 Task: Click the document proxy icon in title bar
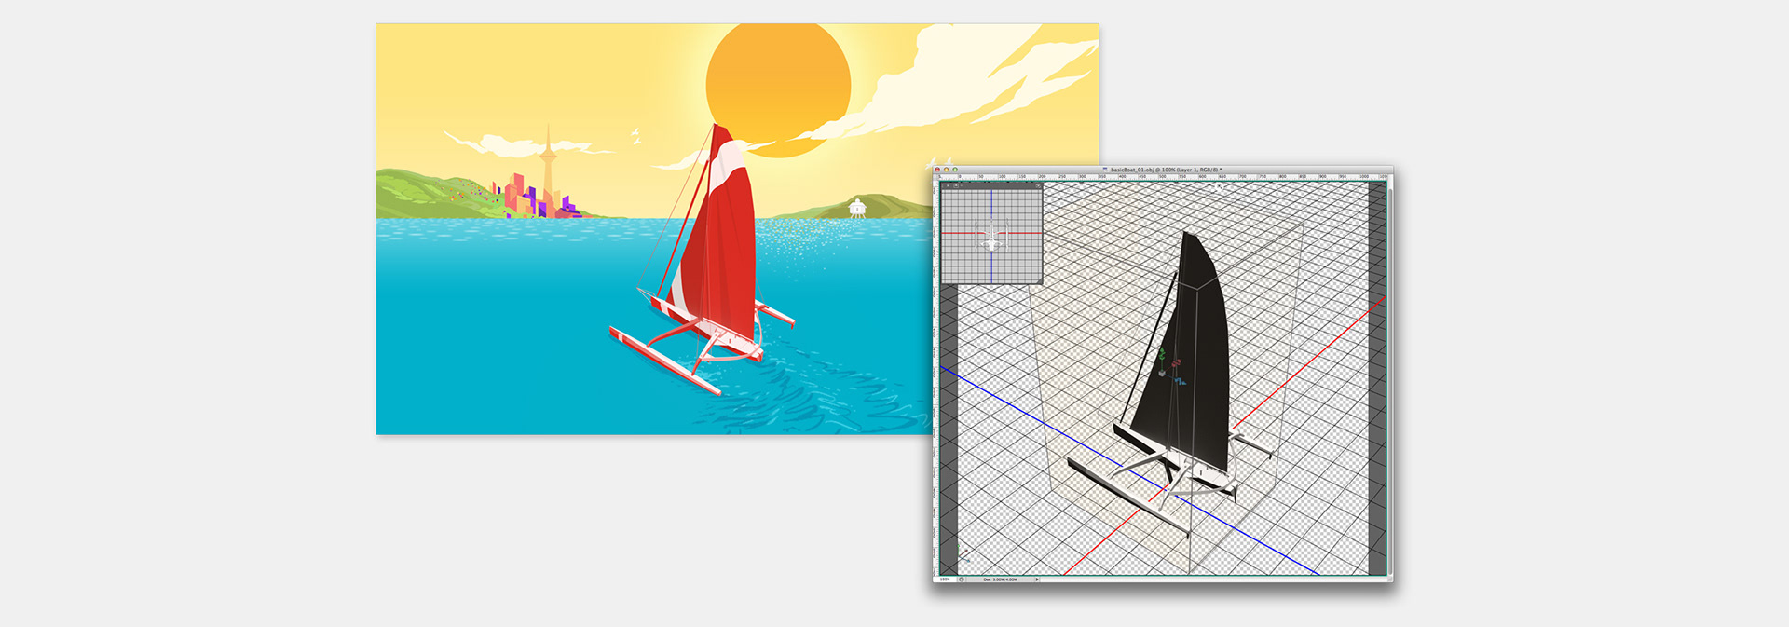pyautogui.click(x=1105, y=170)
